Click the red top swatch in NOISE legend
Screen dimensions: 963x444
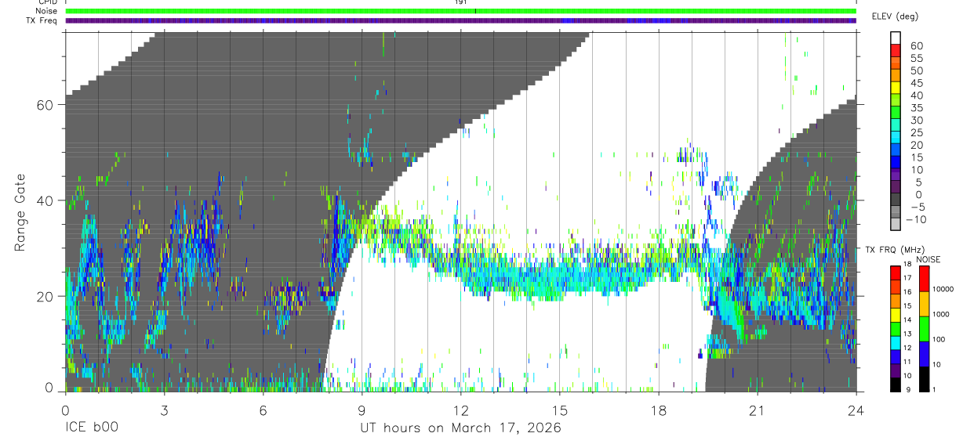(925, 279)
